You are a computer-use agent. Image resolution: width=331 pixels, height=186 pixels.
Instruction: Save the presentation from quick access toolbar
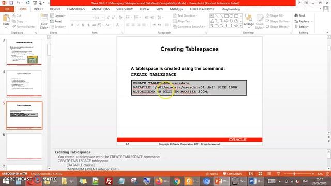click(x=11, y=3)
